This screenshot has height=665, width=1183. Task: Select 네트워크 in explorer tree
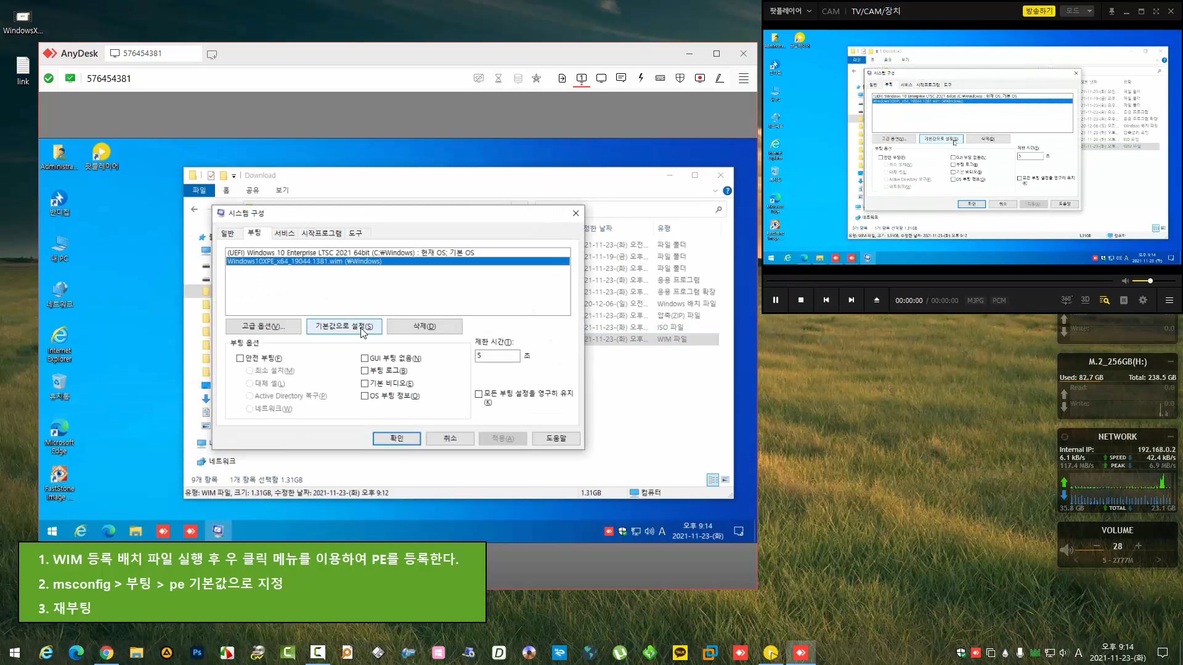216,461
